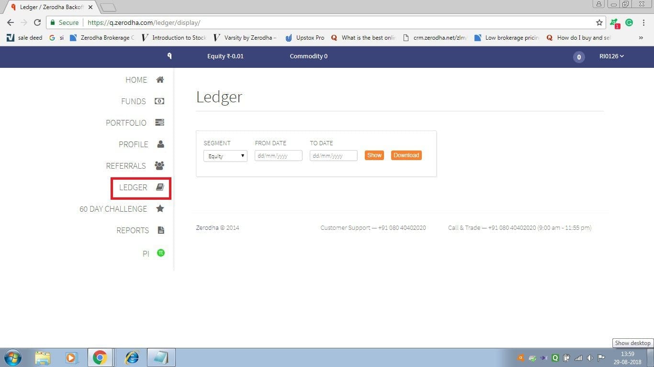Click the Zerodha logo in header
Image resolution: width=654 pixels, height=367 pixels.
(x=169, y=56)
